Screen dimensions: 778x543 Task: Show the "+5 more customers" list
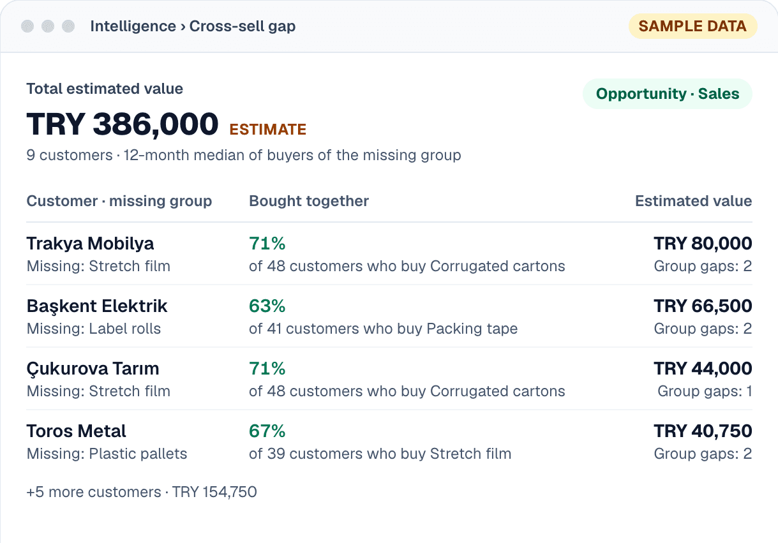click(142, 492)
